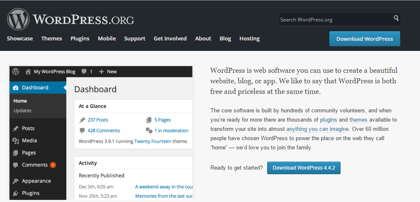Screen dimensions: 420x202
Task: Select Updates under Dashboard
Action: click(23, 111)
